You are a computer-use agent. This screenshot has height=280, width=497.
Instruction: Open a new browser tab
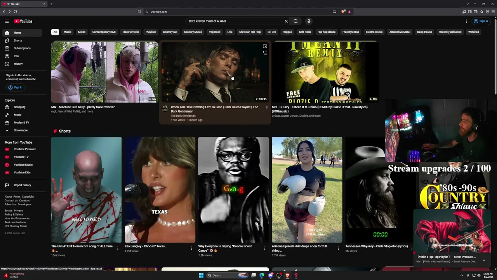tap(51, 4)
